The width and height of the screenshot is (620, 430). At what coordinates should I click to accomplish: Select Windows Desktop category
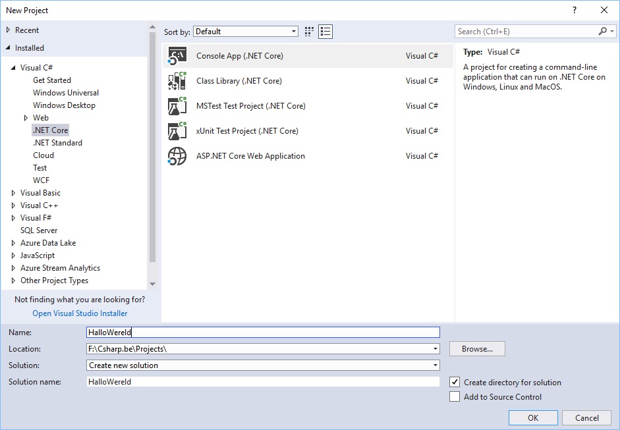[64, 105]
